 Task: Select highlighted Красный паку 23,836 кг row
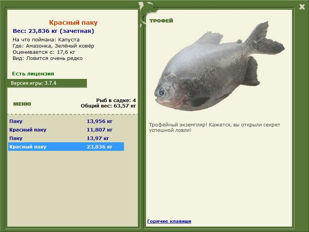(x=66, y=147)
